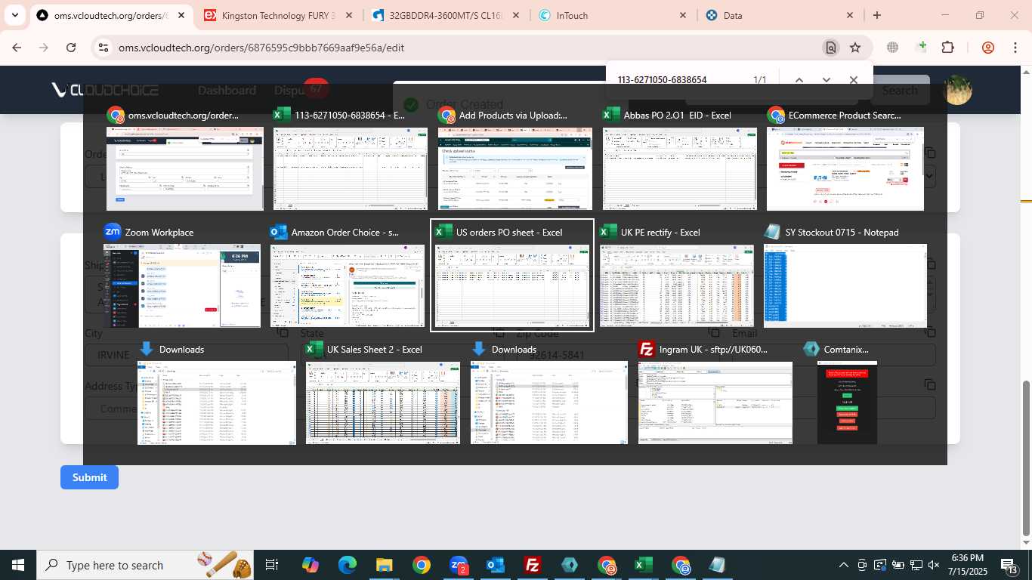Click the blue Submit button
This screenshot has height=580, width=1032.
click(89, 477)
